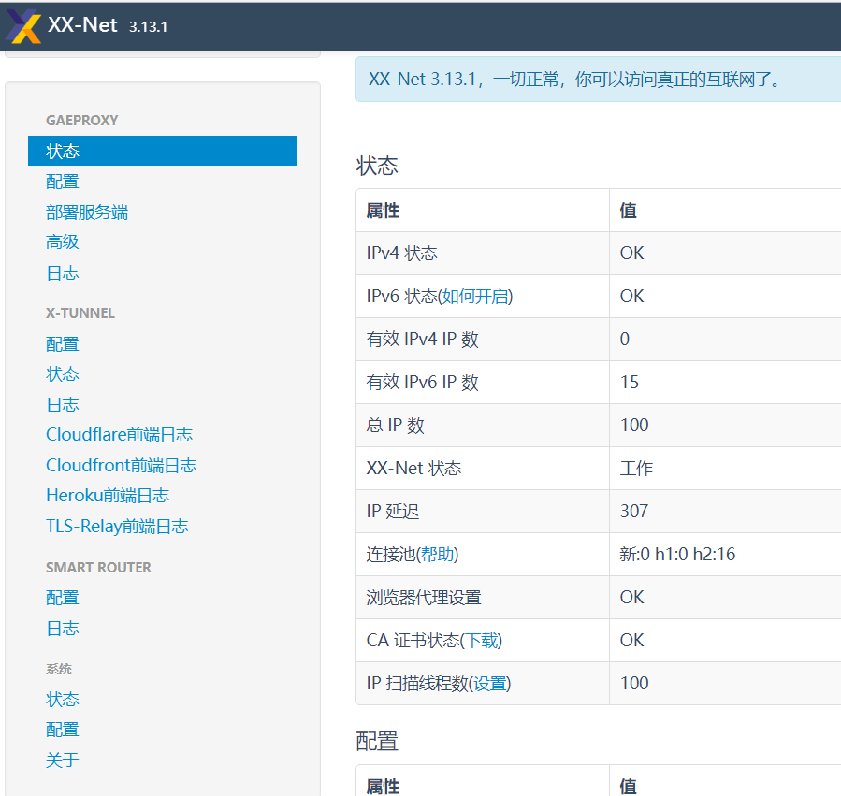Click the SMART ROUTER section header
Screen dimensions: 841x796
tap(98, 567)
